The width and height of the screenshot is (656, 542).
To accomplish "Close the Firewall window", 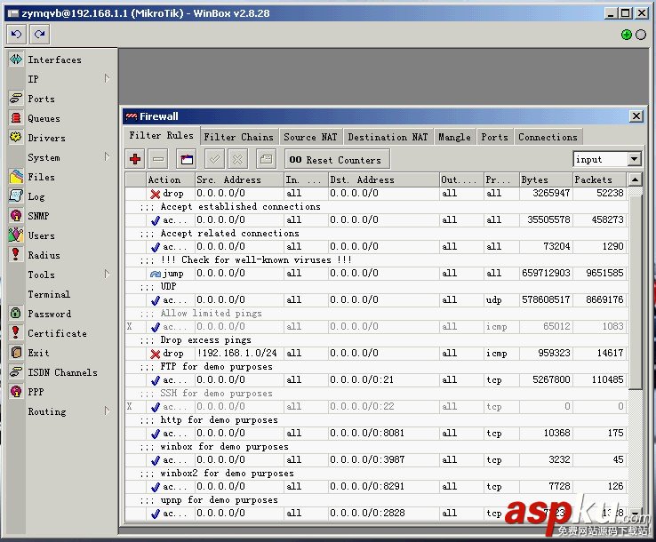I will tap(636, 116).
